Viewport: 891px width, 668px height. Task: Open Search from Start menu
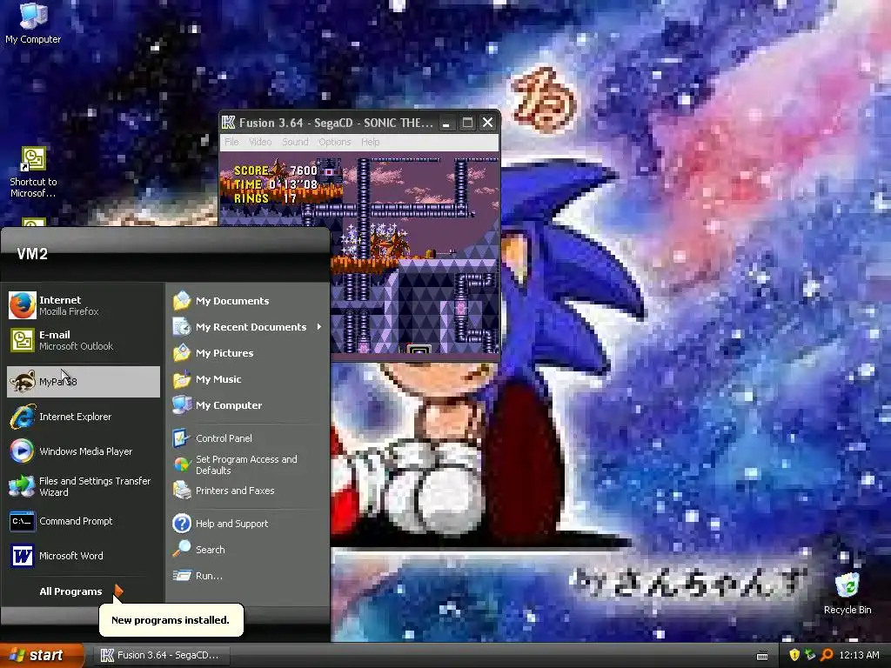point(248,550)
